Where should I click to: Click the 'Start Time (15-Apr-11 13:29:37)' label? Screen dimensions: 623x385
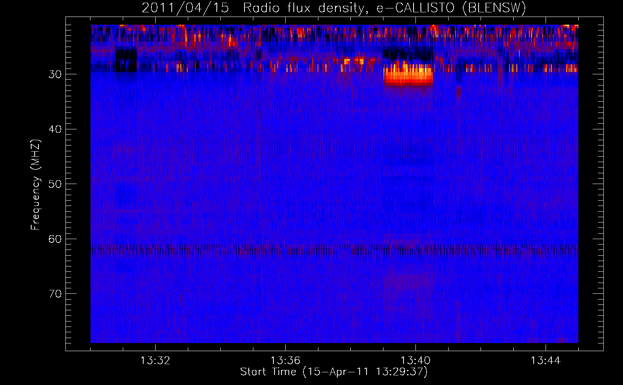coord(334,372)
